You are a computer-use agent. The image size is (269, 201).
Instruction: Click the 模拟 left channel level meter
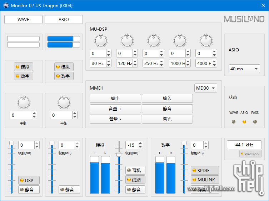tap(94, 175)
